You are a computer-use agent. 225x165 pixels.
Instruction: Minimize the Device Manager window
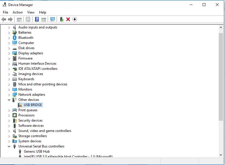[x=191, y=5]
